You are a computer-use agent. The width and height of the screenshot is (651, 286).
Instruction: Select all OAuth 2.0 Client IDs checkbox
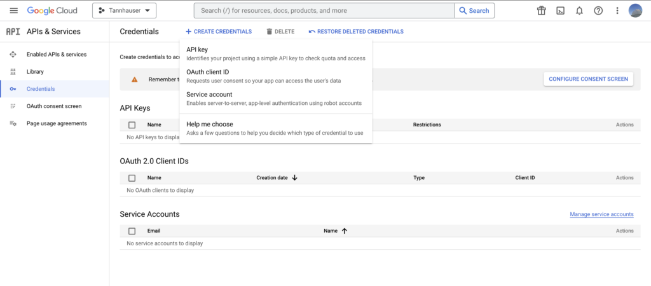tap(132, 178)
